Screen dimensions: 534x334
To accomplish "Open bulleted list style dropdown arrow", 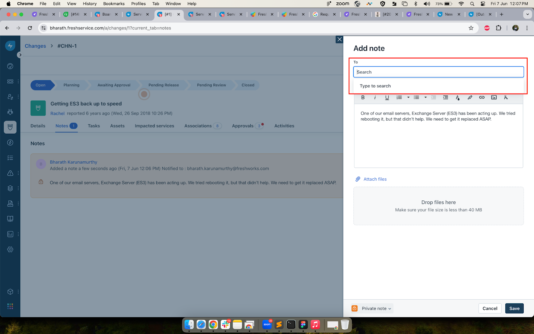I will pyautogui.click(x=425, y=98).
